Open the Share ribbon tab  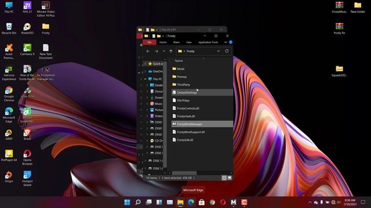point(176,42)
